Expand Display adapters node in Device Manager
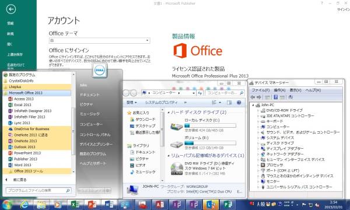350x210 pixels. point(258,149)
